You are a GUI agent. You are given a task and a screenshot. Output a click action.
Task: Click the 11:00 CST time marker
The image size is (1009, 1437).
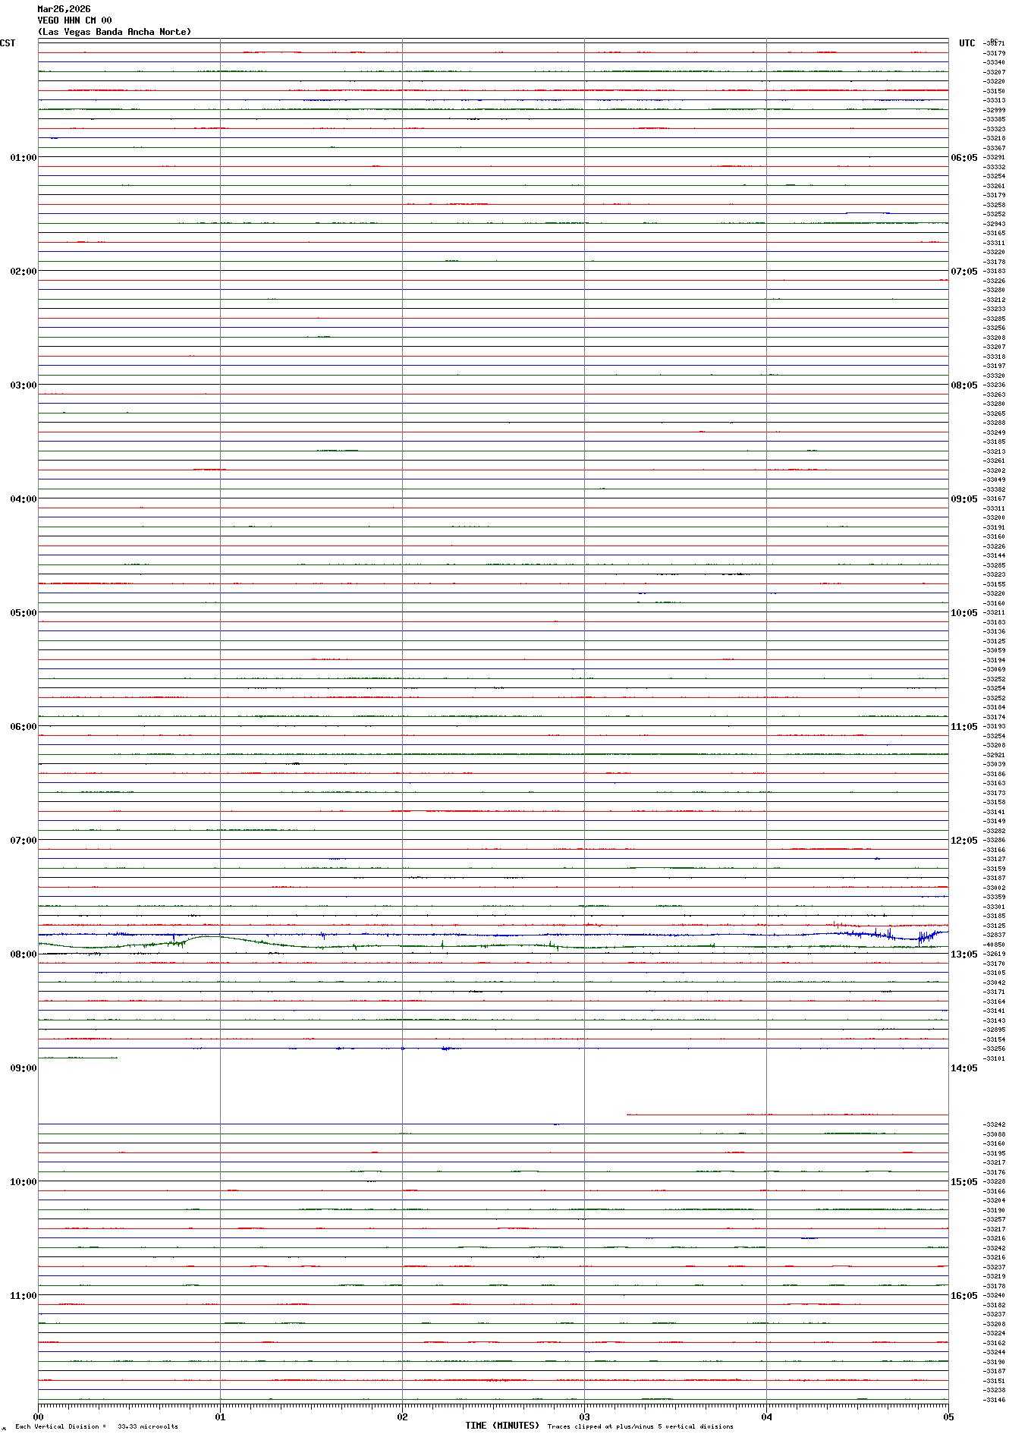23,1296
